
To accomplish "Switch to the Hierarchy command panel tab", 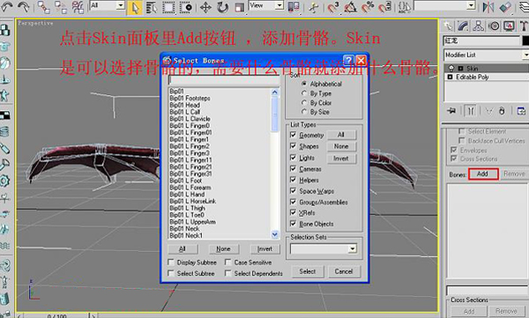I will 479,26.
